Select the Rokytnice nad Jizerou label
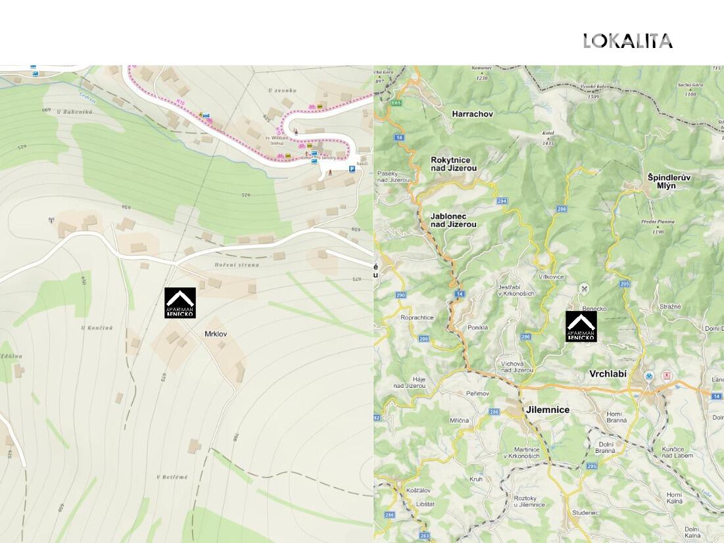The height and width of the screenshot is (543, 724). pos(454,164)
